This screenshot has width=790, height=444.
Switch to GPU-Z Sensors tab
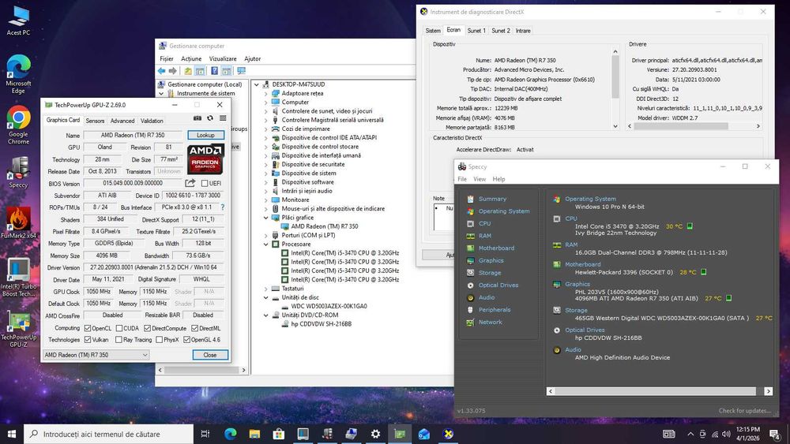pyautogui.click(x=95, y=121)
